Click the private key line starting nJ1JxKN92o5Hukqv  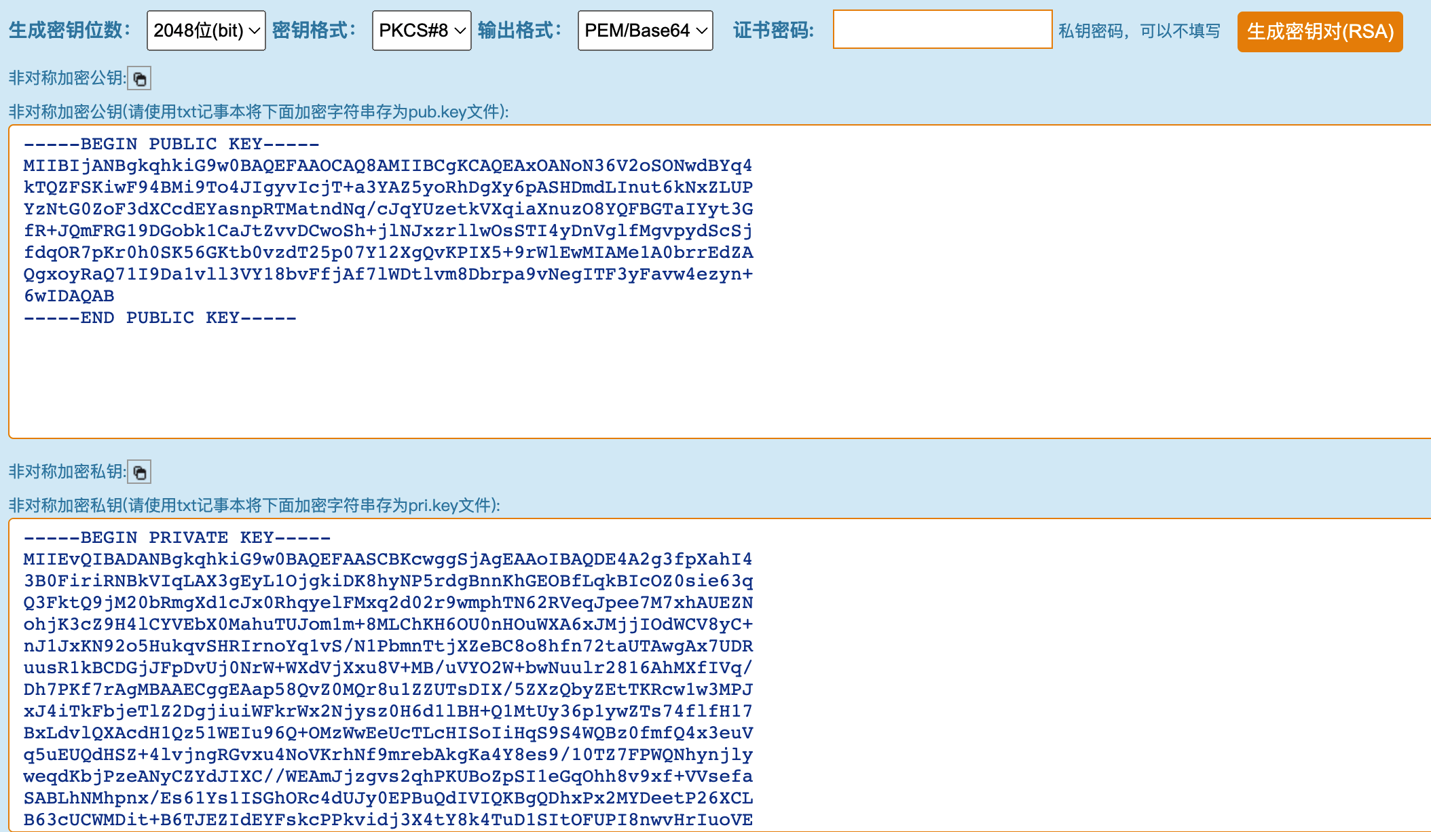pyautogui.click(x=388, y=646)
